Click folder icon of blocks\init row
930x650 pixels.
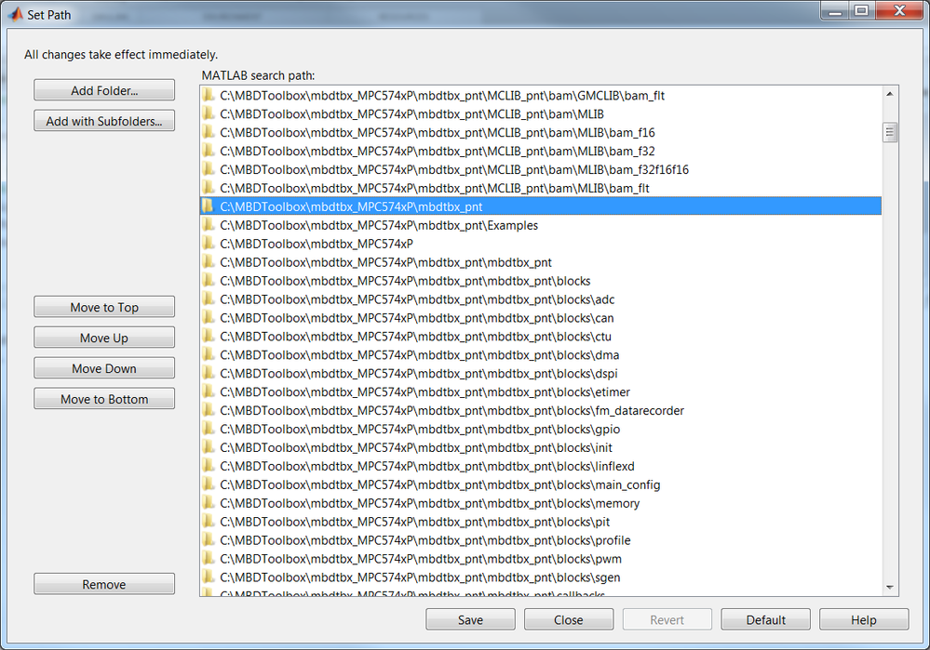point(208,446)
